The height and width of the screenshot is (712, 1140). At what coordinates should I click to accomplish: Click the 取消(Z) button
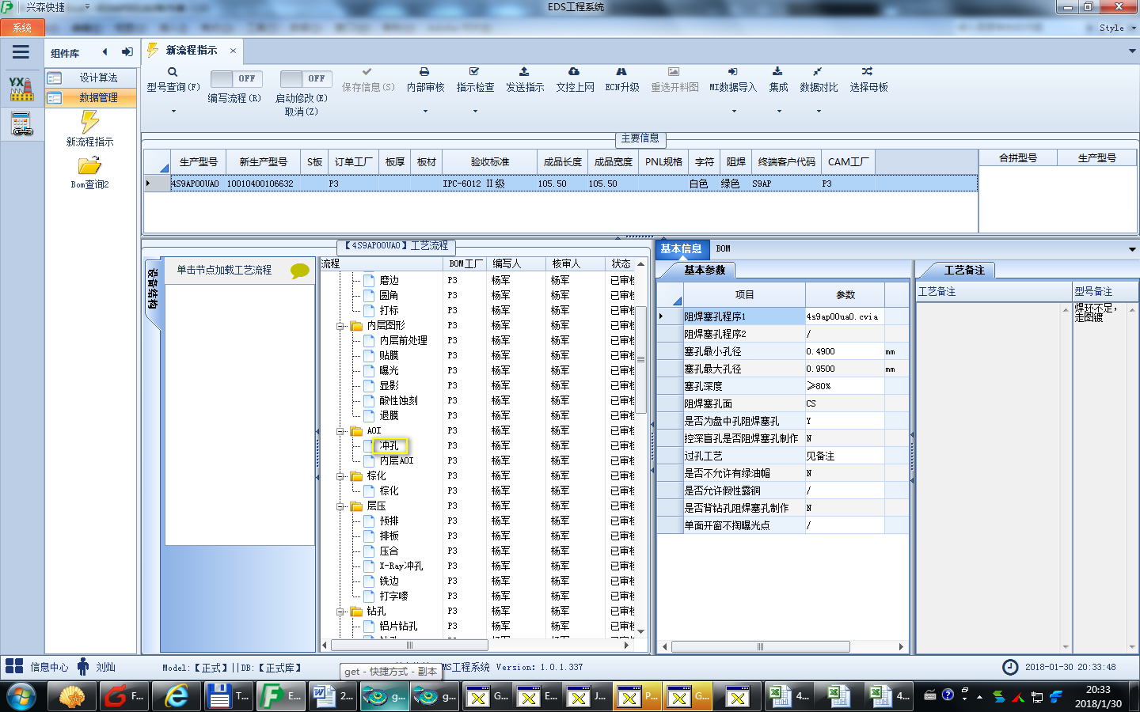tap(302, 112)
